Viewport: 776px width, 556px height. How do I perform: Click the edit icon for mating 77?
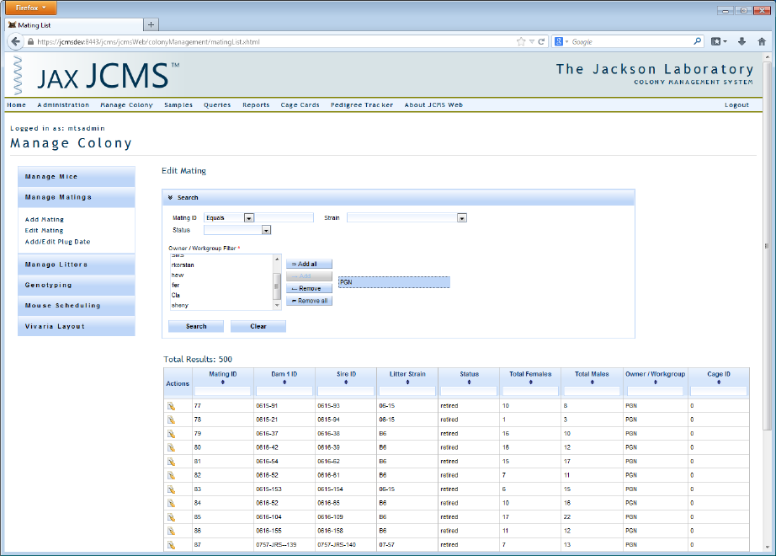(170, 405)
